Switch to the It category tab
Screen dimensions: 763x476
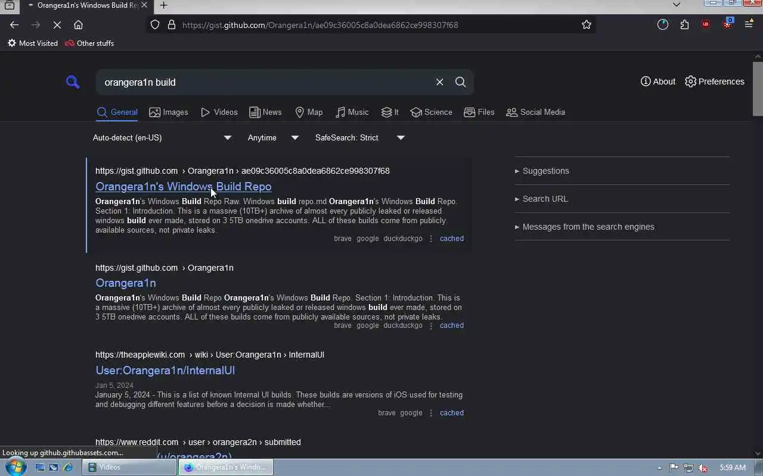[390, 112]
